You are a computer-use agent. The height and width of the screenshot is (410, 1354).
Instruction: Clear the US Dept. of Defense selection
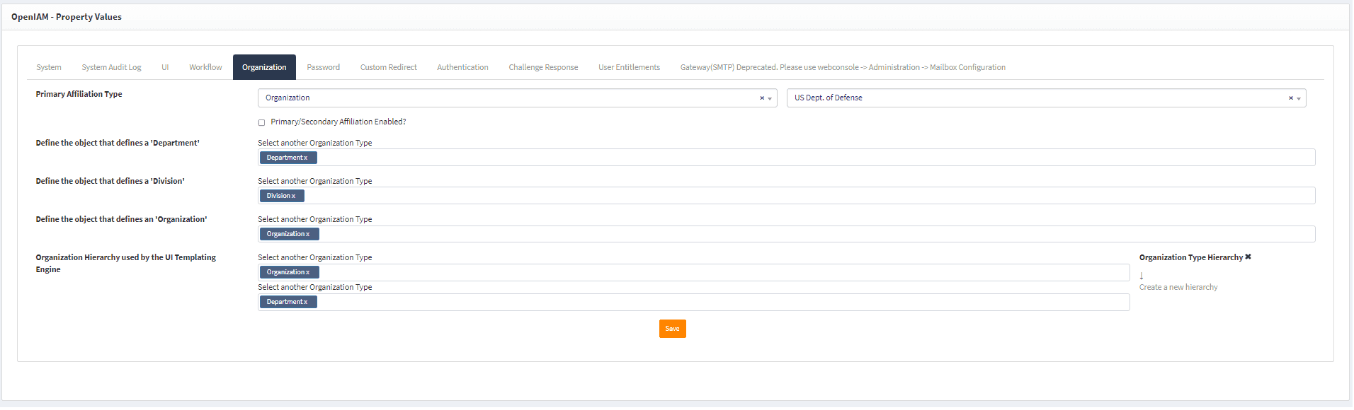1290,98
